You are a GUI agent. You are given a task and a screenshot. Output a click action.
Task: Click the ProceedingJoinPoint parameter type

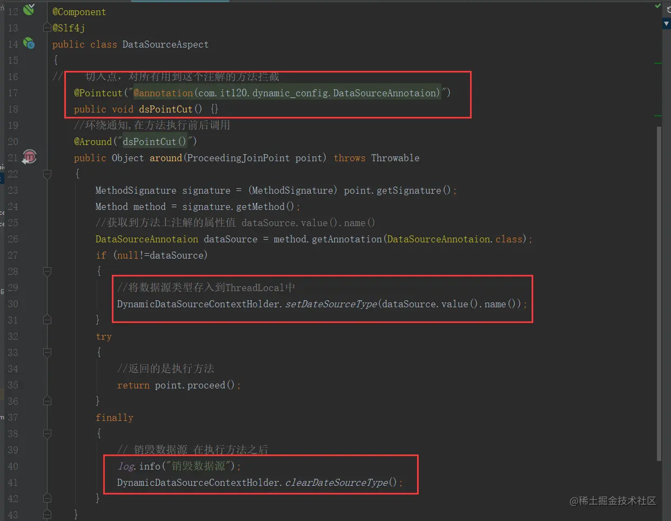click(238, 158)
